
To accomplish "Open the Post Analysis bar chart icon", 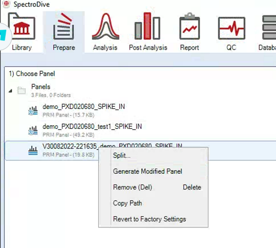I will coord(147,26).
